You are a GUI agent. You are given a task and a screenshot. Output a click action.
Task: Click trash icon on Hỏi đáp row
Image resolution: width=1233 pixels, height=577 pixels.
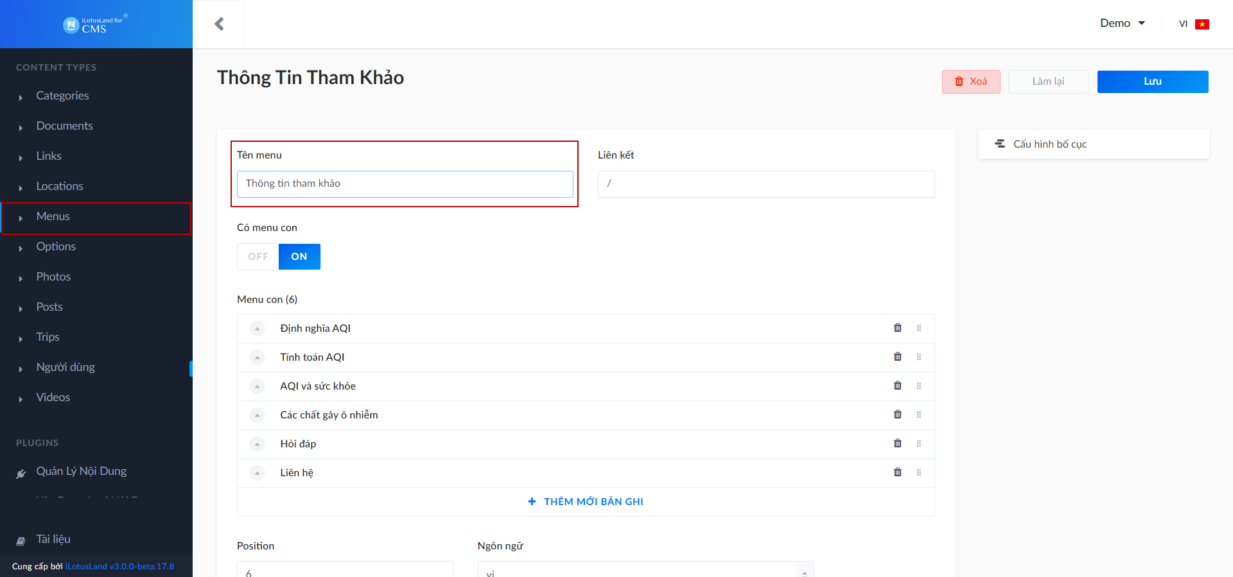pyautogui.click(x=898, y=444)
